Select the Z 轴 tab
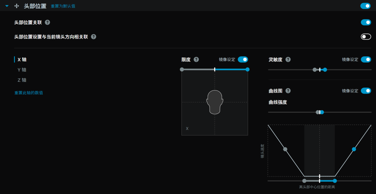The width and height of the screenshot is (376, 194). pos(22,80)
